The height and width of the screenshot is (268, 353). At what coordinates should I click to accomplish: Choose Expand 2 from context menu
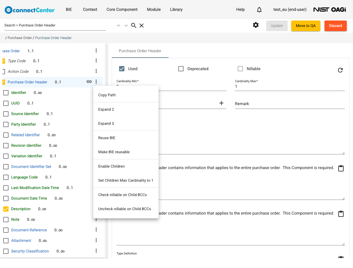pyautogui.click(x=126, y=109)
